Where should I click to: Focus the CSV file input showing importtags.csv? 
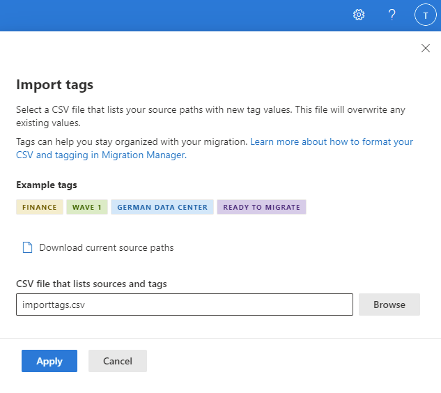point(185,305)
